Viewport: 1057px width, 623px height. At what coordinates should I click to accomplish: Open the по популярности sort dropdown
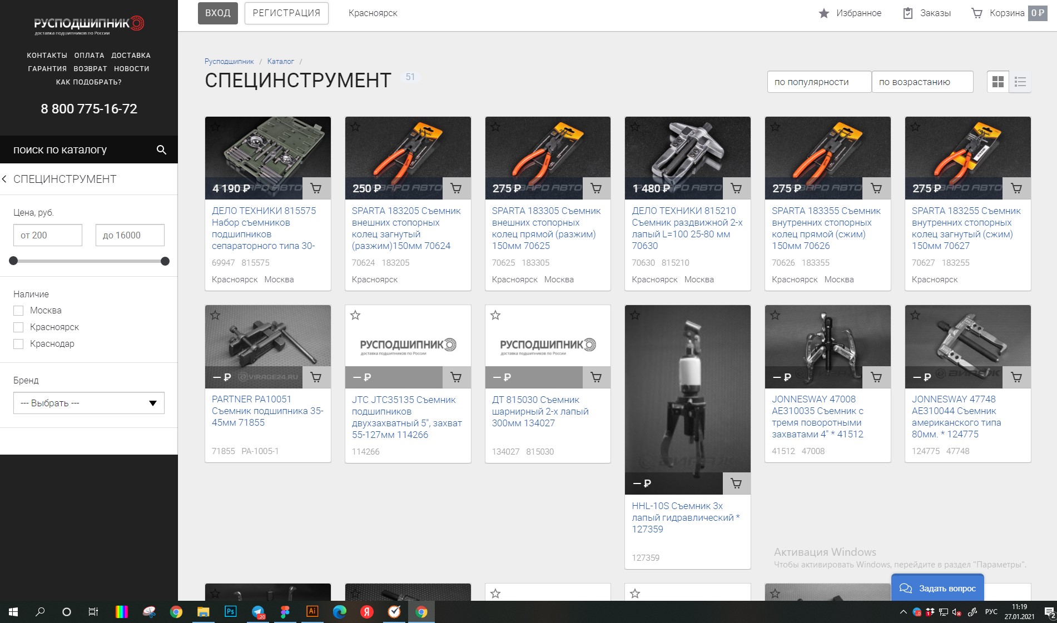[819, 82]
